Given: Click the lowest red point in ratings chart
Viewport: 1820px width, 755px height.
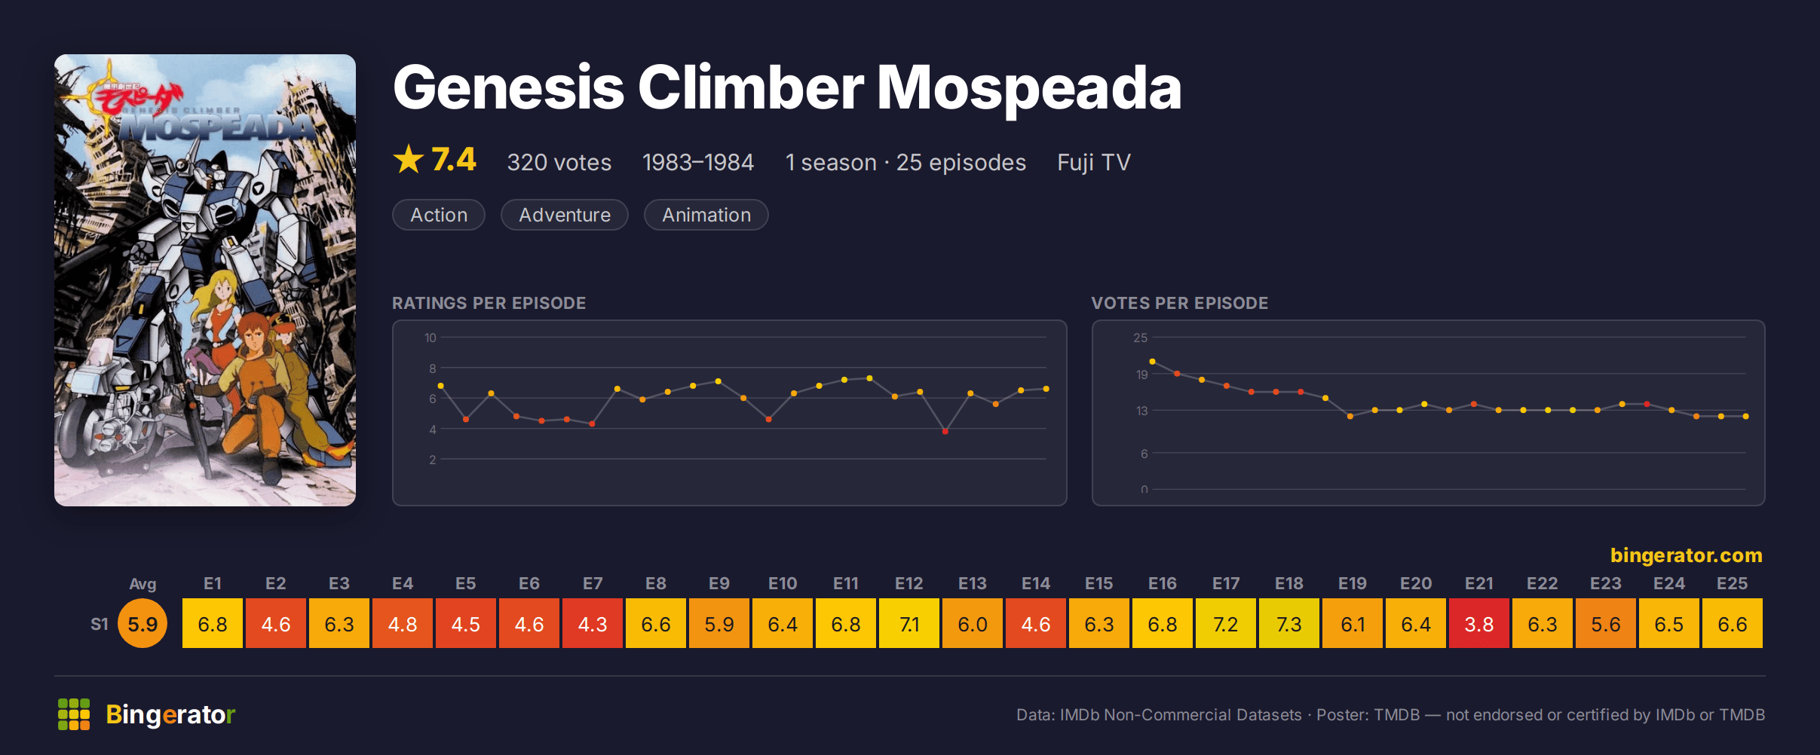Looking at the screenshot, I should (x=945, y=432).
